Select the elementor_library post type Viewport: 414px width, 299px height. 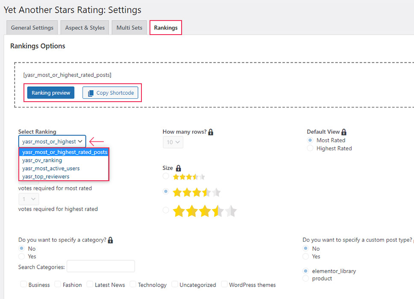(306, 271)
